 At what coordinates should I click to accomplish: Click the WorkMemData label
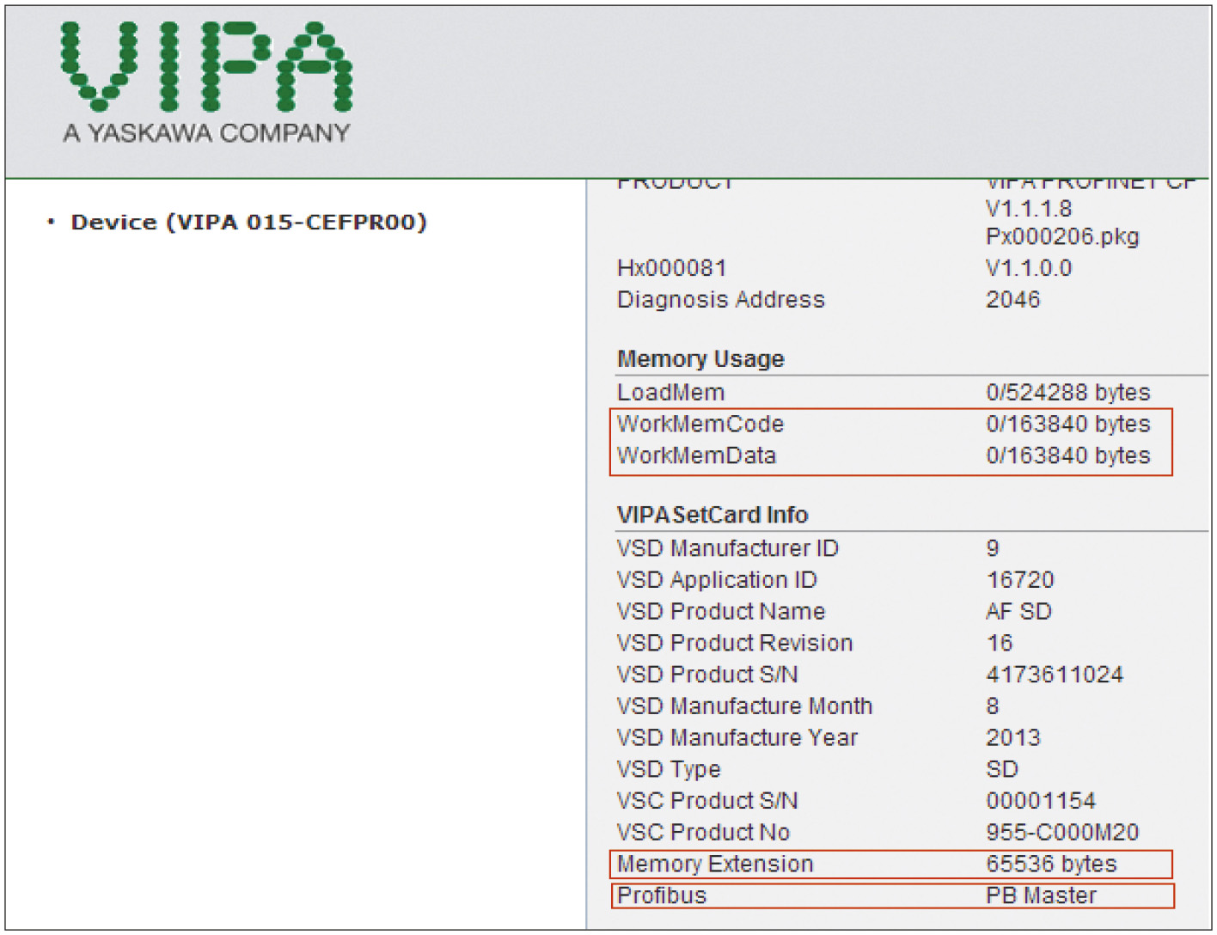point(697,455)
